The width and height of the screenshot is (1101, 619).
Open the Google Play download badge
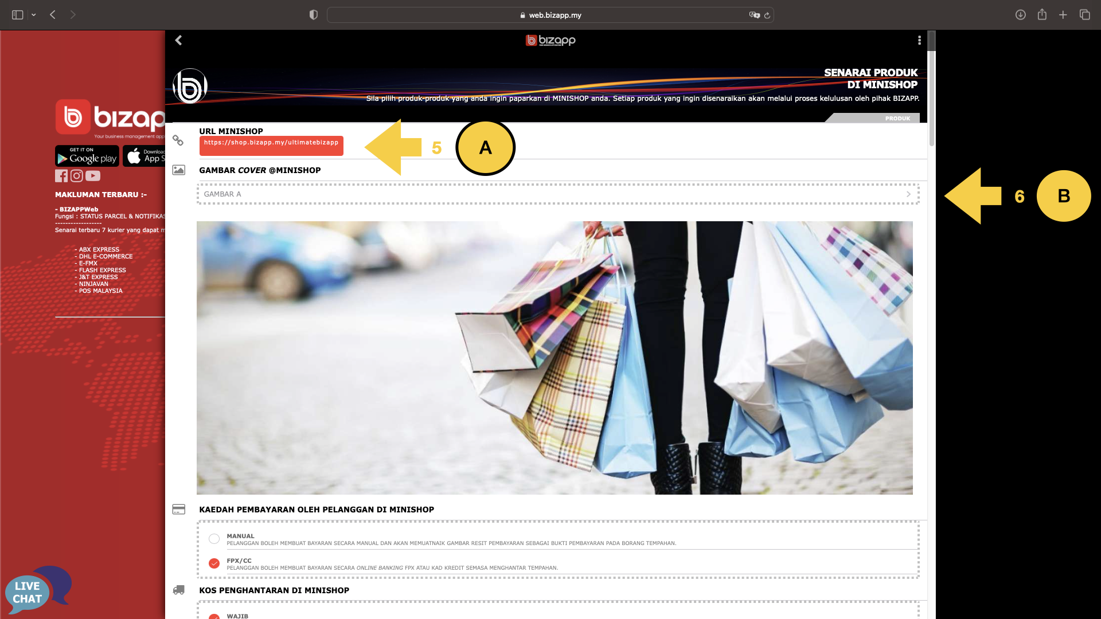(87, 156)
